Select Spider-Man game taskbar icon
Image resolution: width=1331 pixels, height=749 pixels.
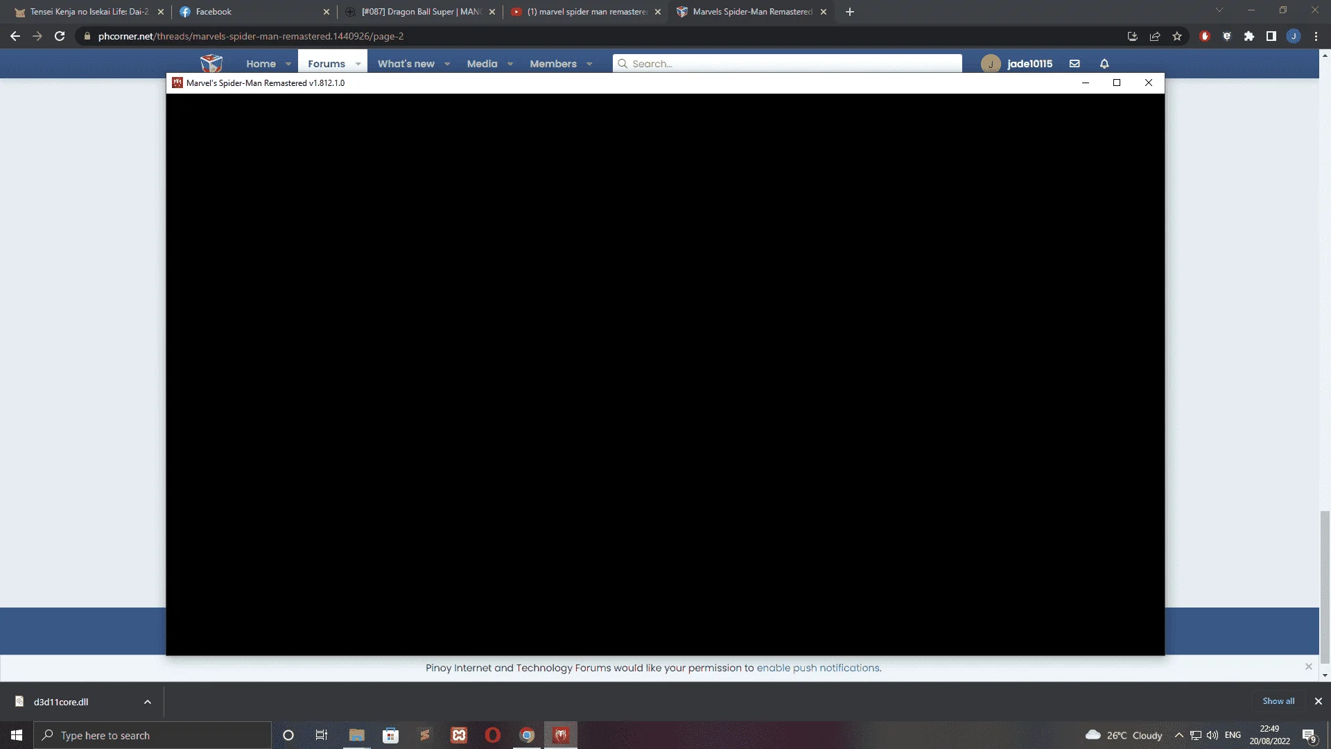tap(561, 735)
